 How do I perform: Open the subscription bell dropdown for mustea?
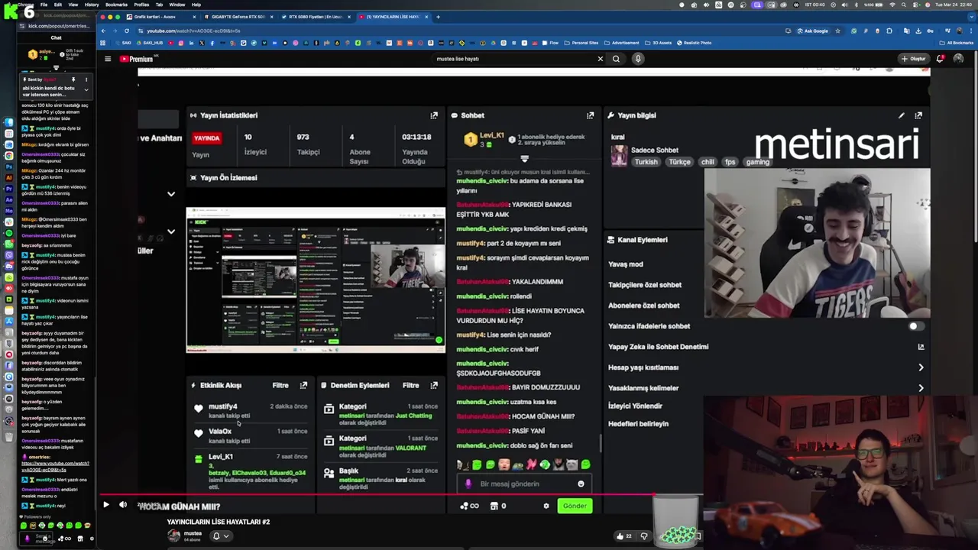pyautogui.click(x=220, y=536)
